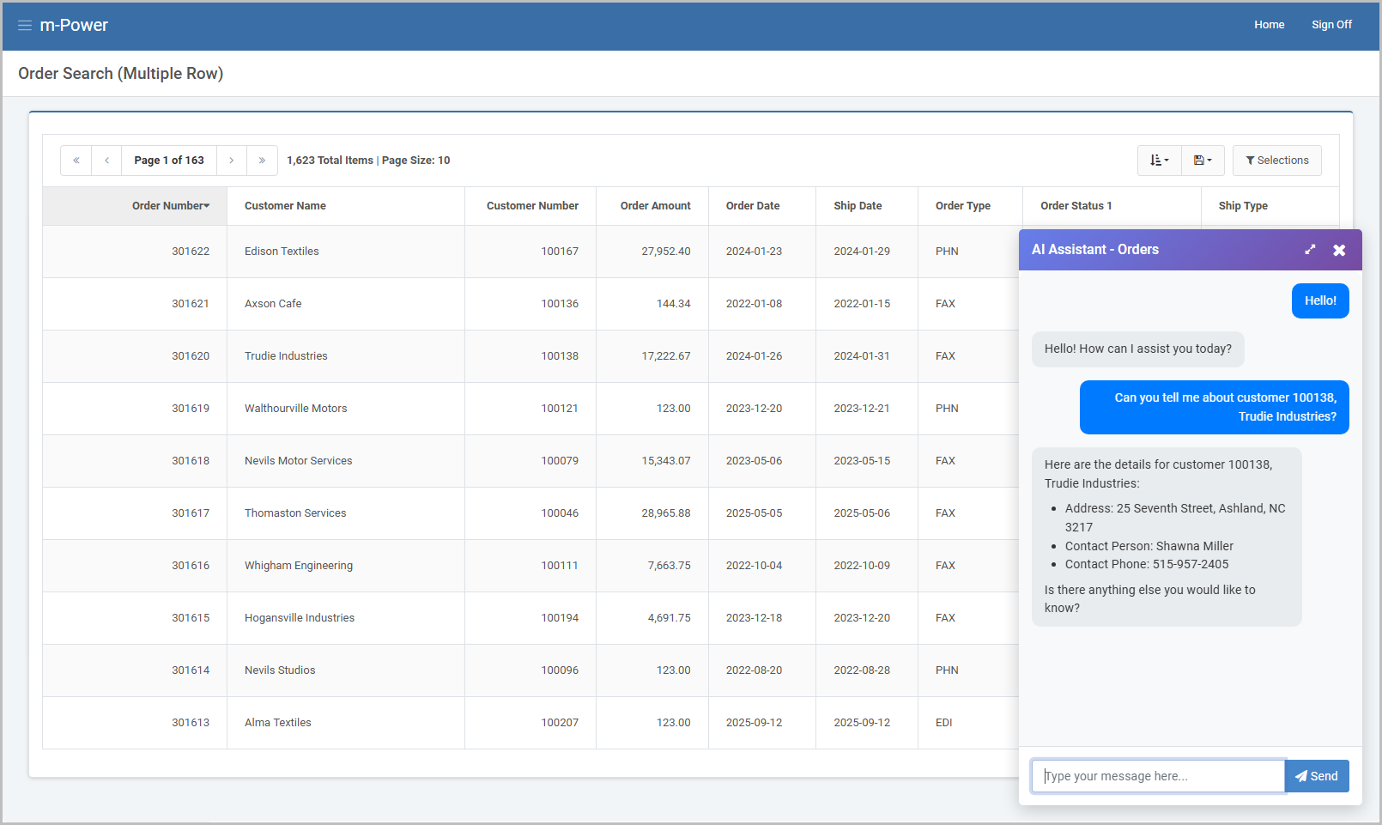Screen dimensions: 1382x825
Task: Open the save/export dropdown
Action: pos(1203,161)
